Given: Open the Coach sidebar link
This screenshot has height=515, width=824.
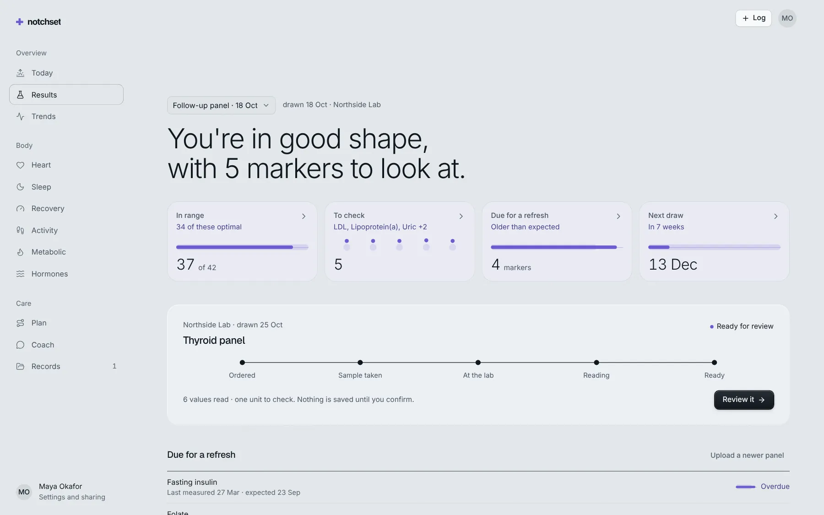Looking at the screenshot, I should coord(66,345).
